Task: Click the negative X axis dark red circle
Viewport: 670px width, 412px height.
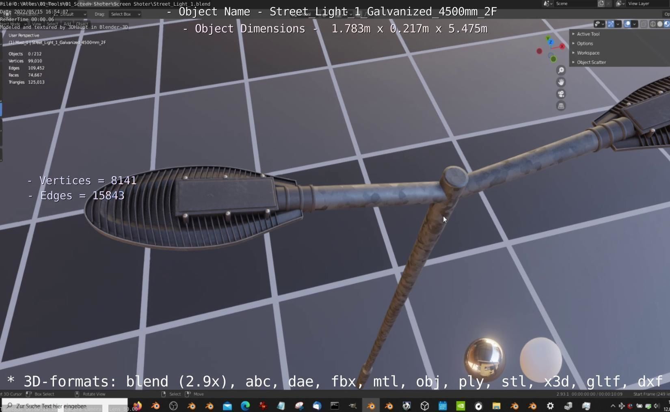Action: tap(539, 51)
